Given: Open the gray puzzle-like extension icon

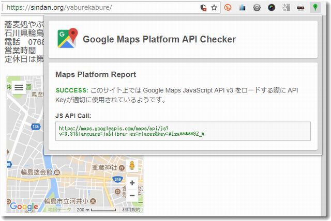Looking at the screenshot, I should coord(286,8).
